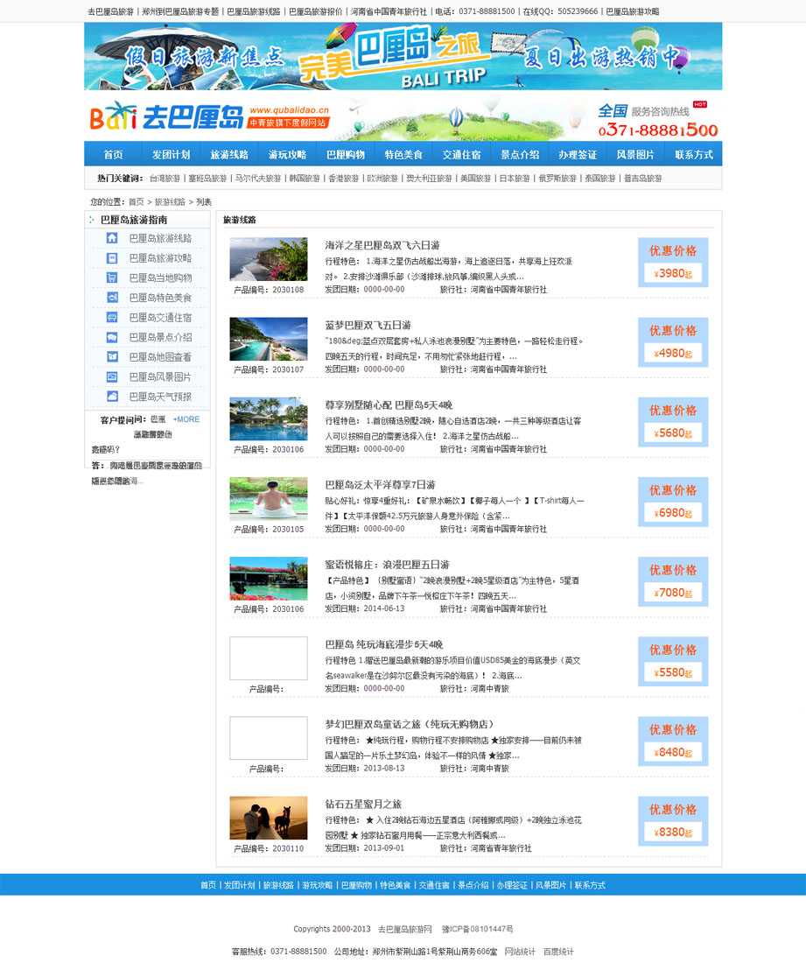This screenshot has width=806, height=963.
Task: Select 特色美食 in the blue nav bar
Action: 403,155
